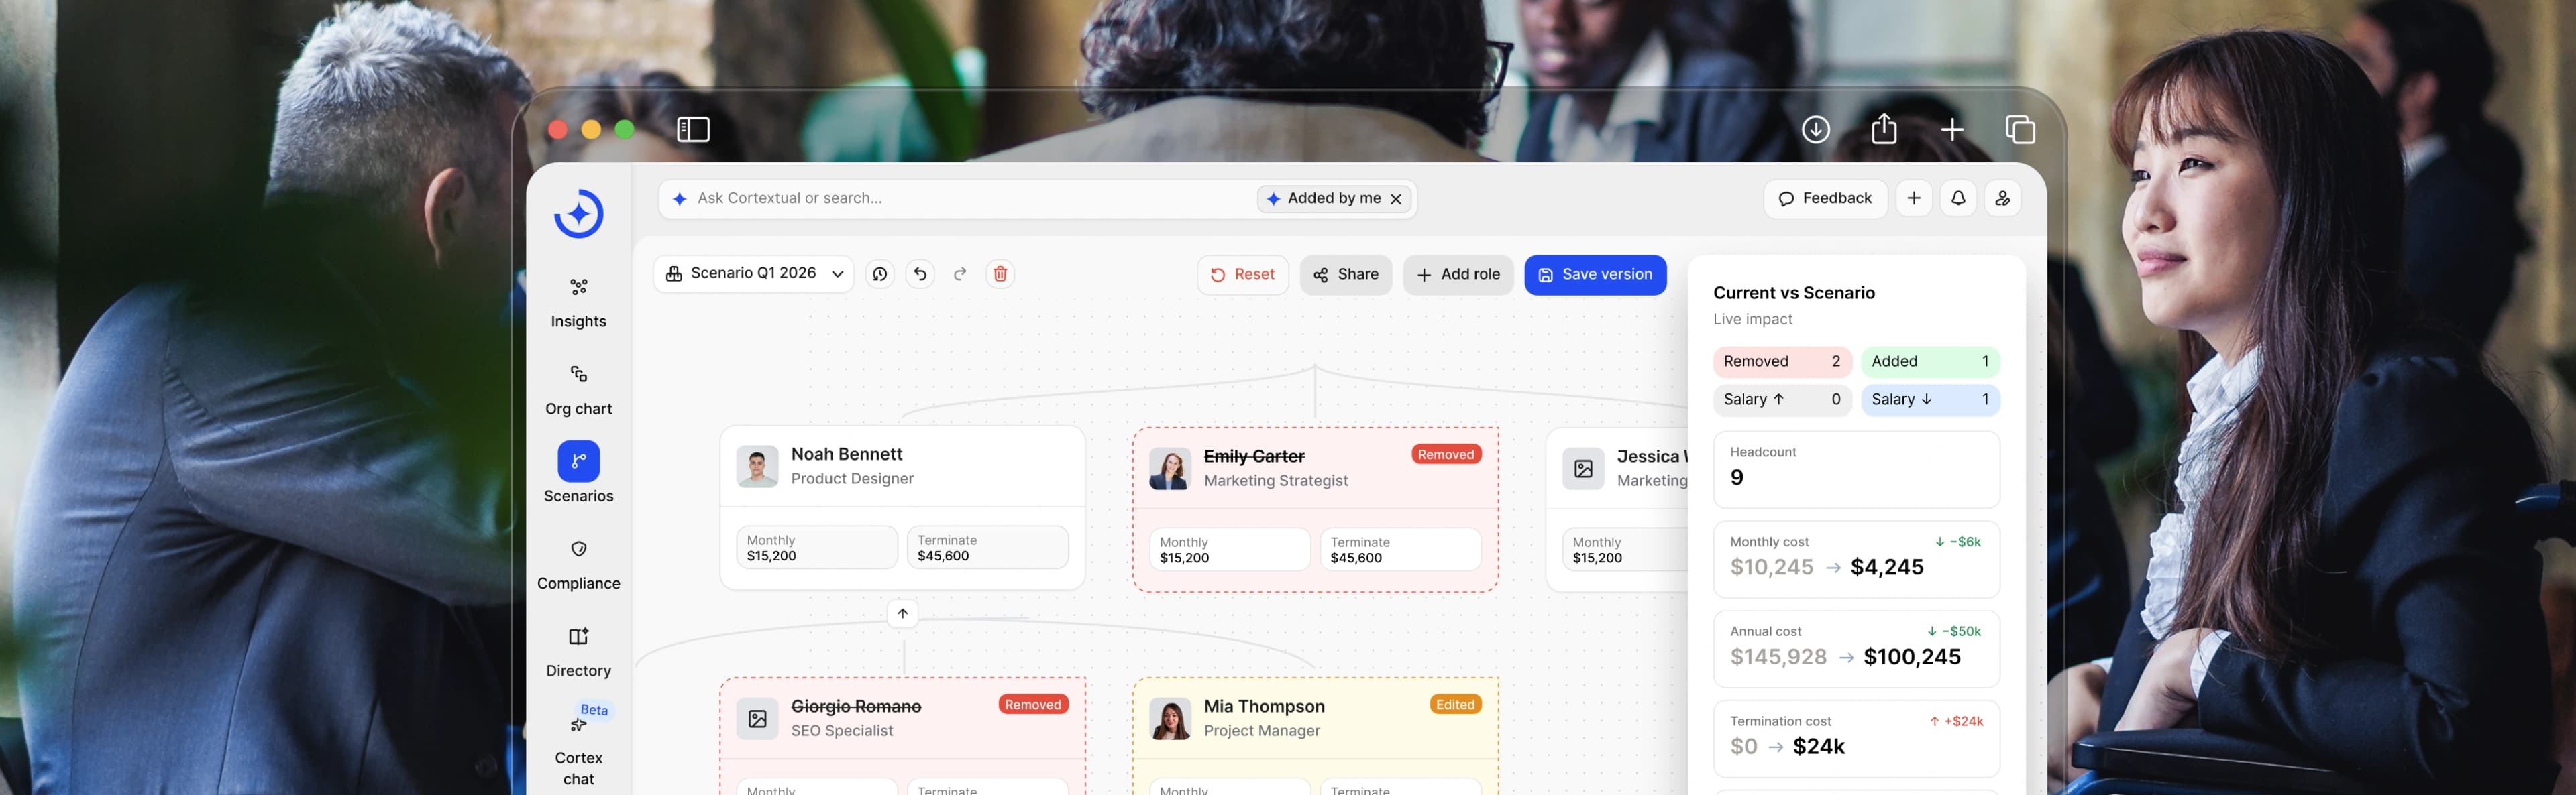The height and width of the screenshot is (795, 2576).
Task: Click the redo arrow icon
Action: click(x=960, y=273)
